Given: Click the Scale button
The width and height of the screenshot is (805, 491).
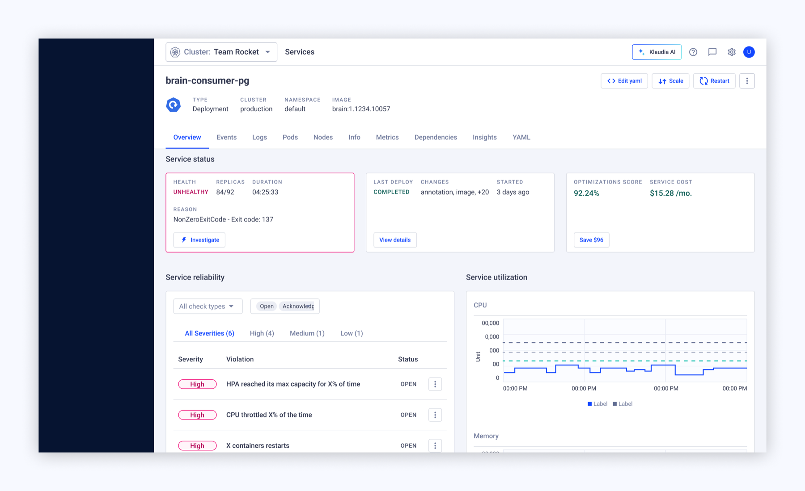Looking at the screenshot, I should pos(670,81).
